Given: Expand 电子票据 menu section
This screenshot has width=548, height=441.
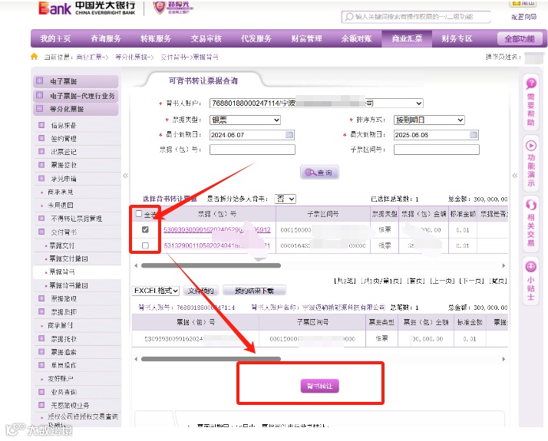Looking at the screenshot, I should [x=39, y=81].
